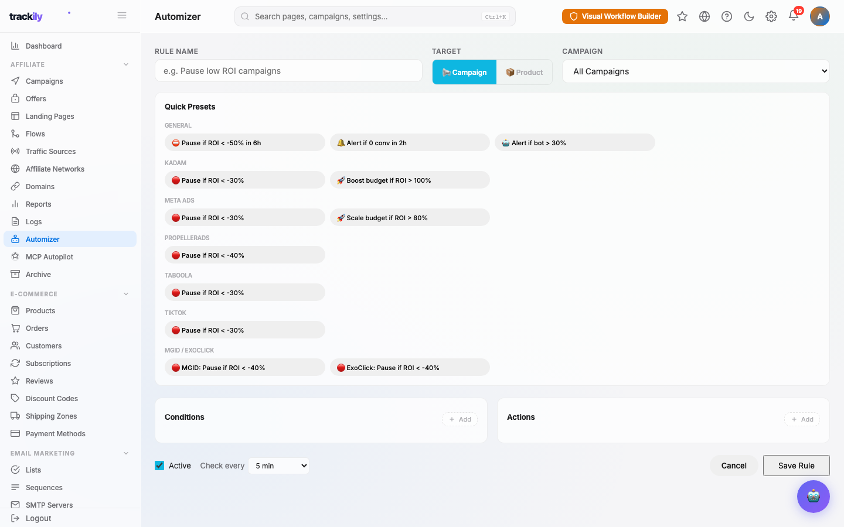Open notifications bell icon

click(794, 16)
